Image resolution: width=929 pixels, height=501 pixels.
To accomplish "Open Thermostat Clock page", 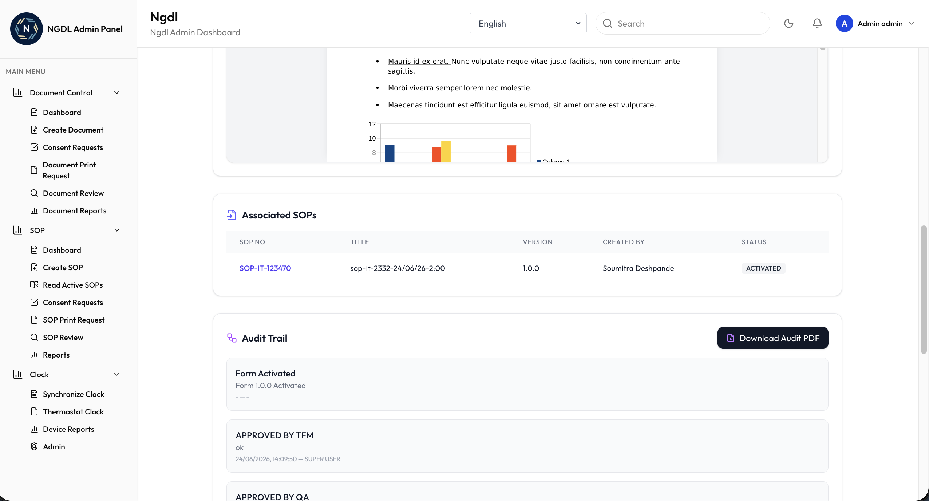I will (73, 411).
